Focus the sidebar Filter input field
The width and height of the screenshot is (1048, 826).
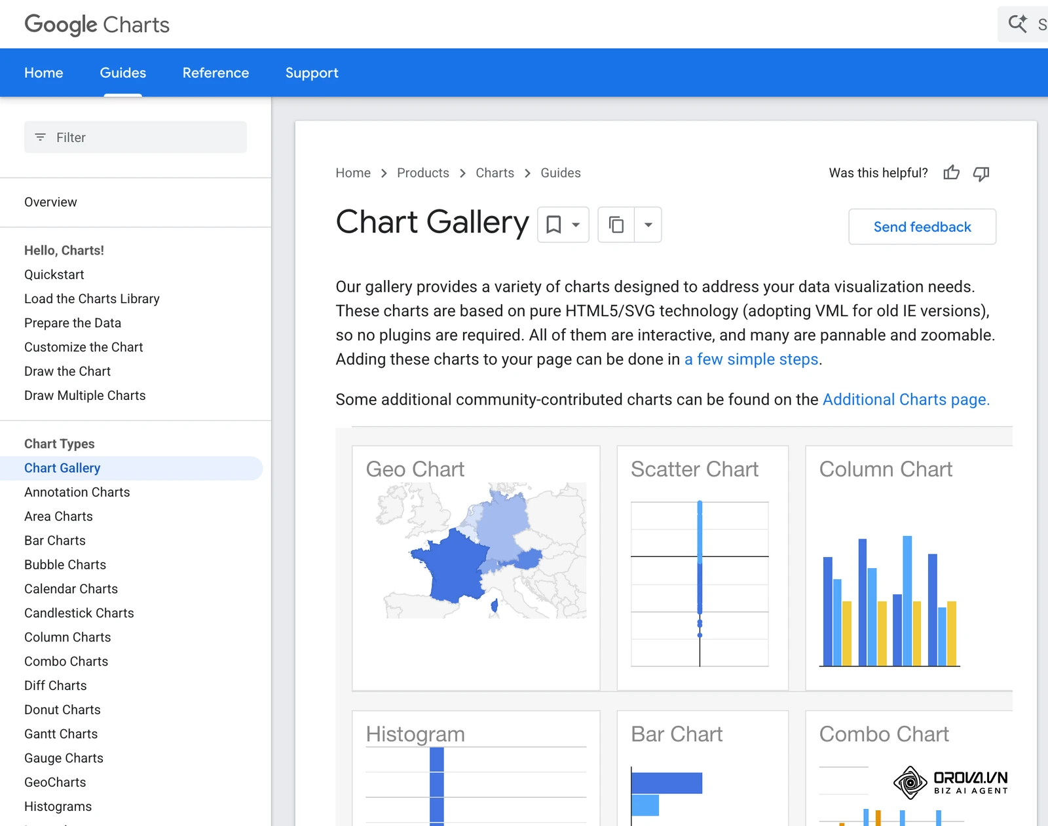point(136,137)
